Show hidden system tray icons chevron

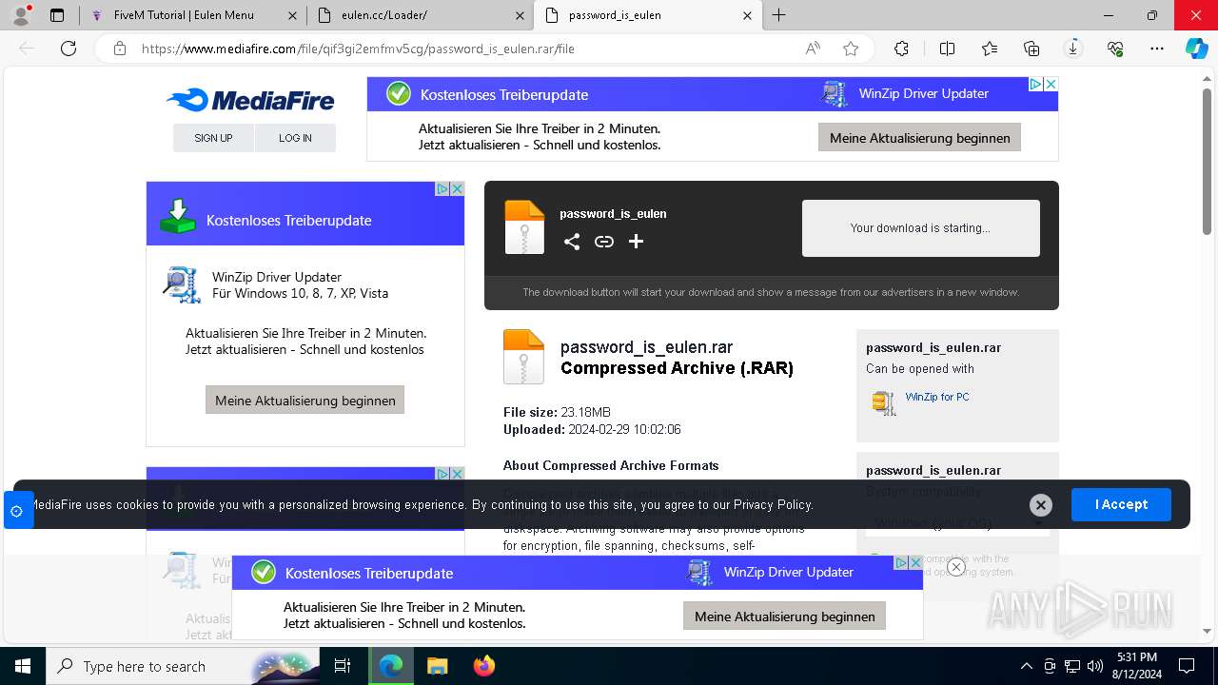pos(1026,666)
